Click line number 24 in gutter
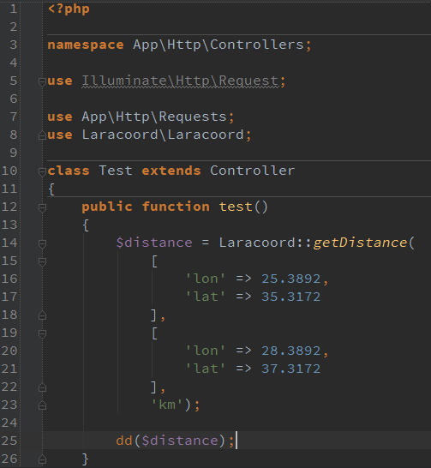The height and width of the screenshot is (468, 431). 9,423
